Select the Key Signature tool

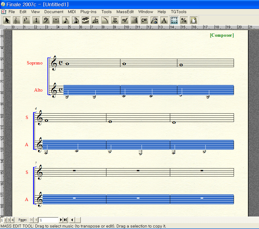pyautogui.click(x=27, y=20)
